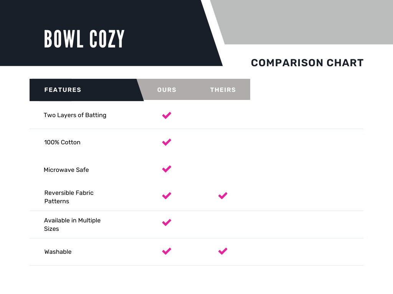Select the Microwave Safe feature label
Image resolution: width=393 pixels, height=294 pixels.
[66, 170]
